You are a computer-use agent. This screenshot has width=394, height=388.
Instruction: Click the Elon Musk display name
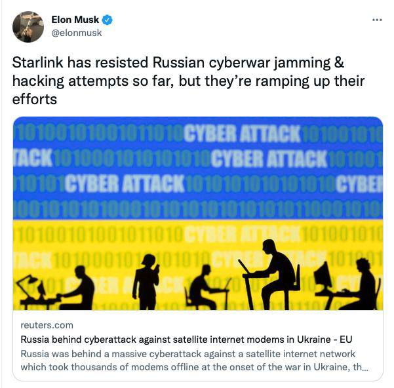[x=75, y=20]
